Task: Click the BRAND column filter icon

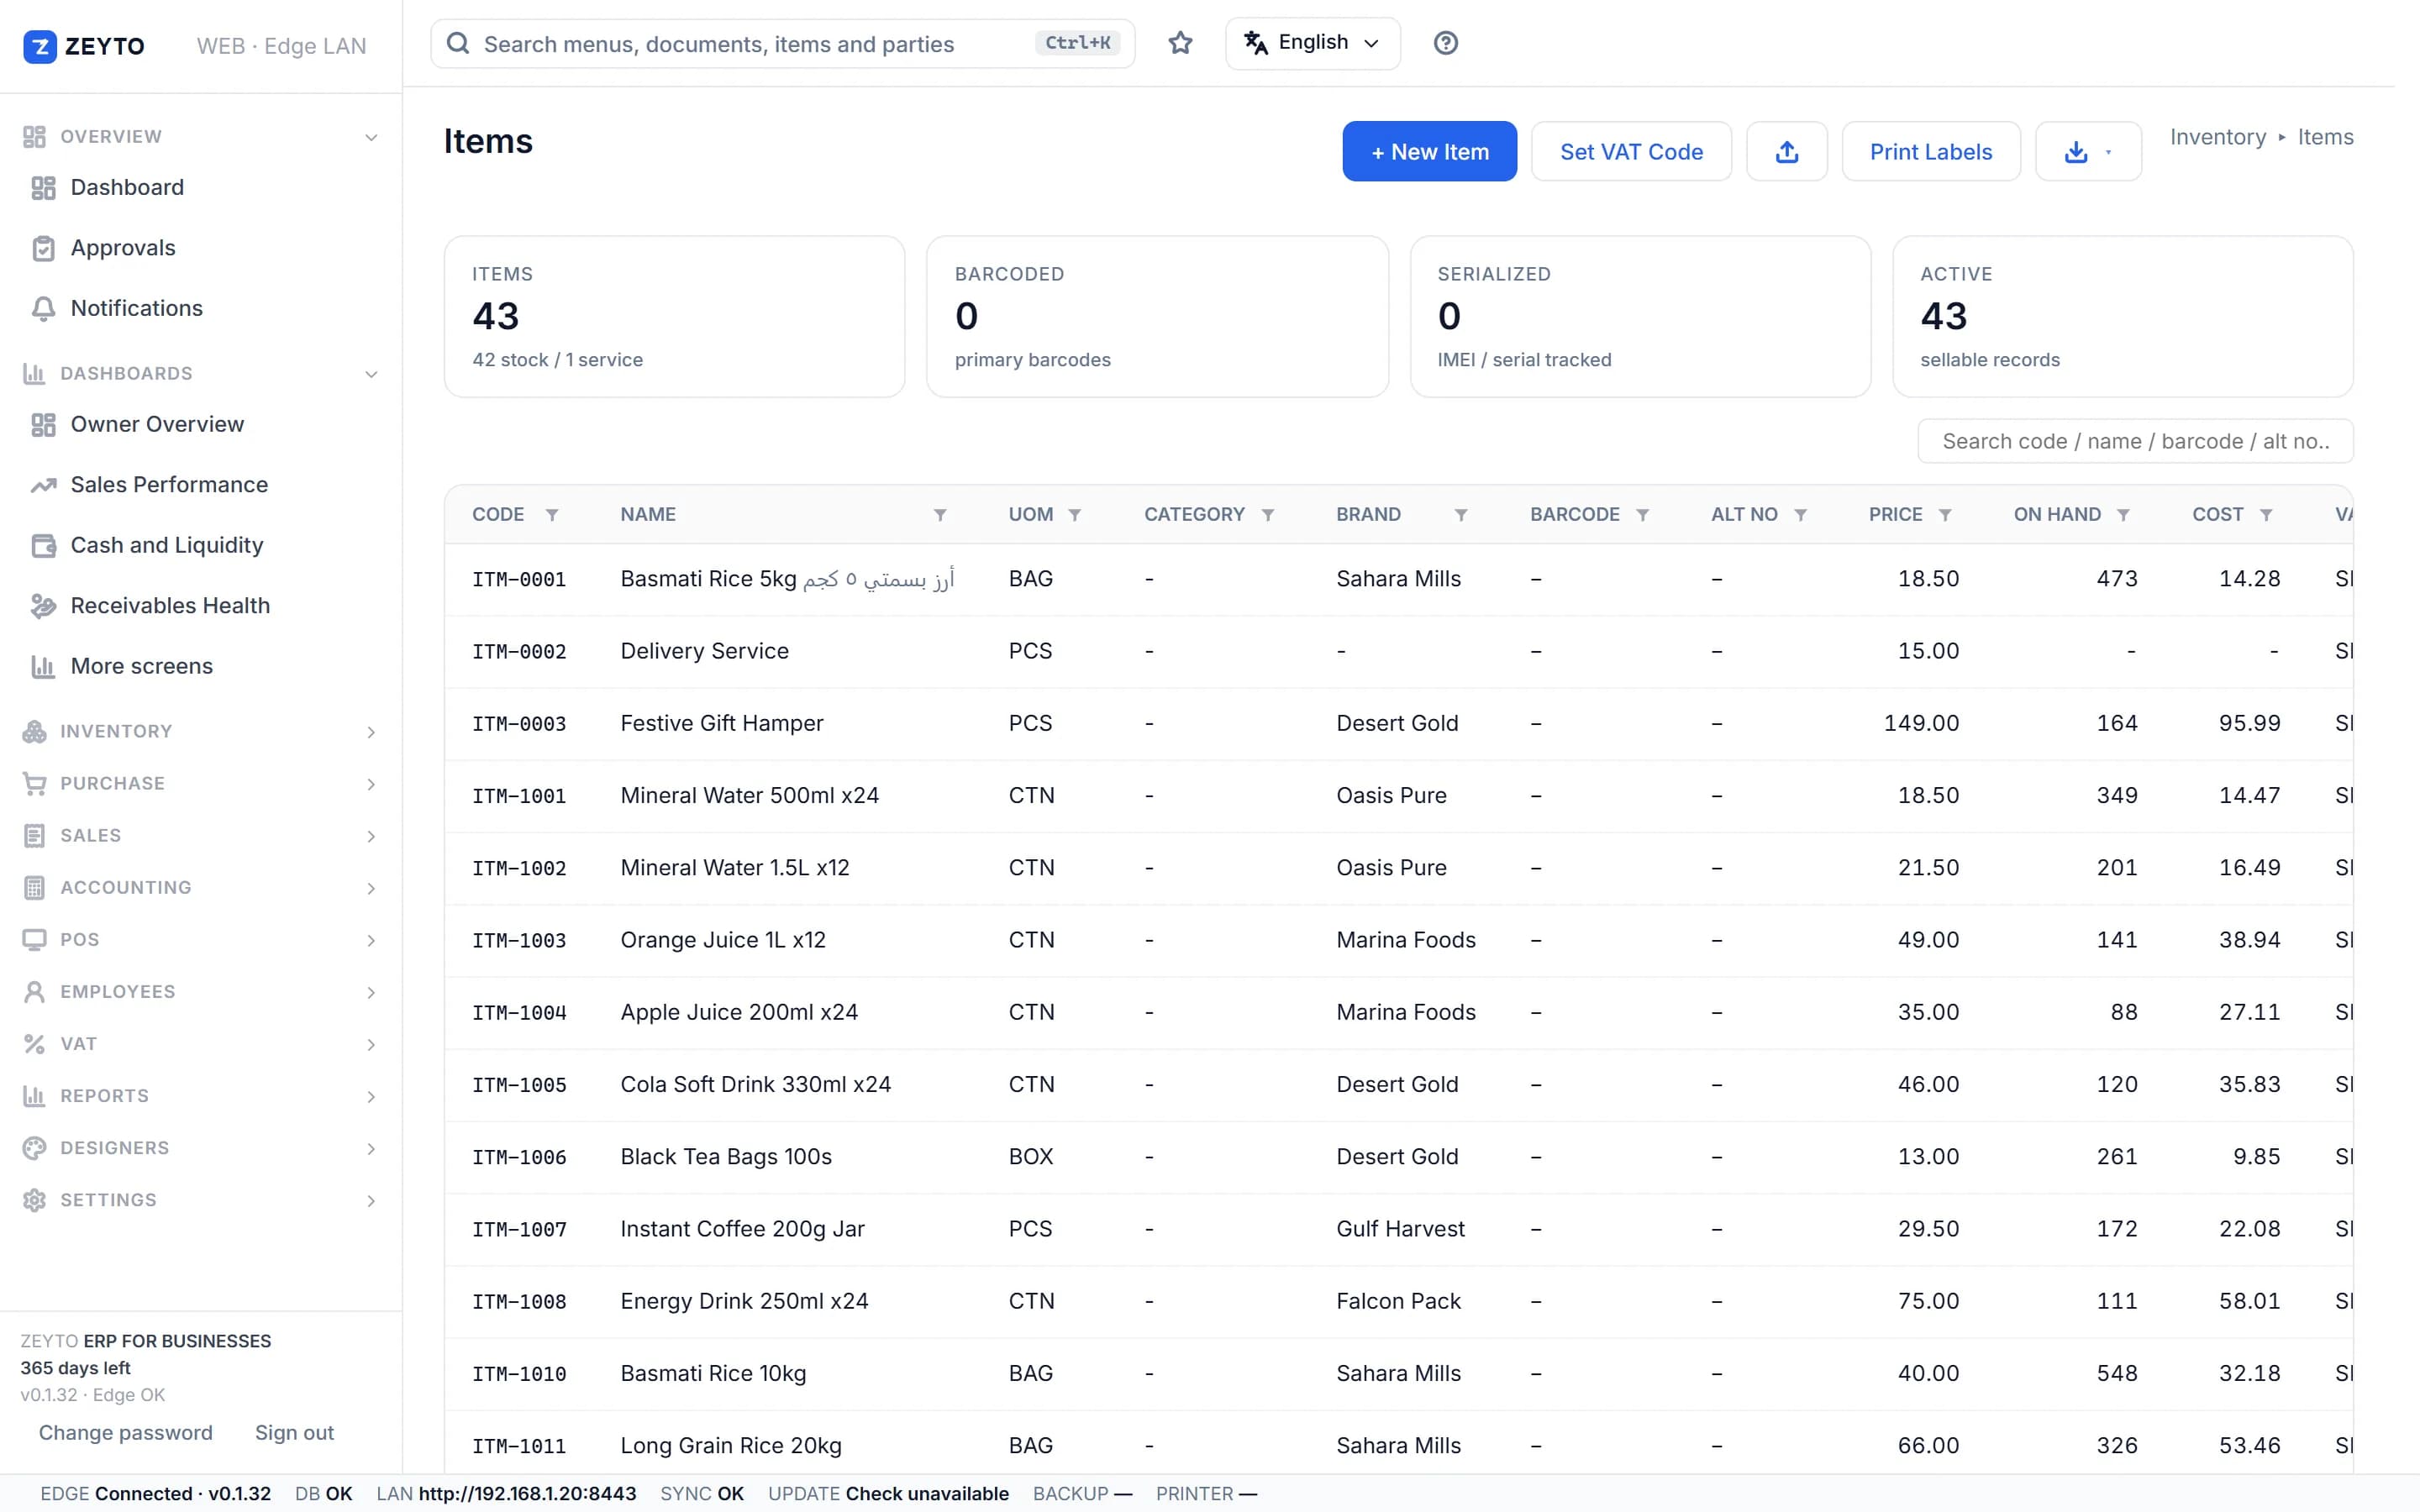Action: coord(1461,515)
